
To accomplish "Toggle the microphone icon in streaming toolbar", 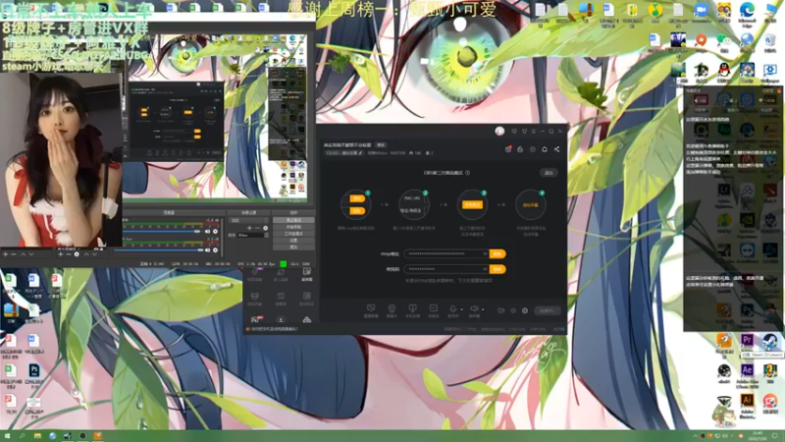I will pyautogui.click(x=453, y=308).
